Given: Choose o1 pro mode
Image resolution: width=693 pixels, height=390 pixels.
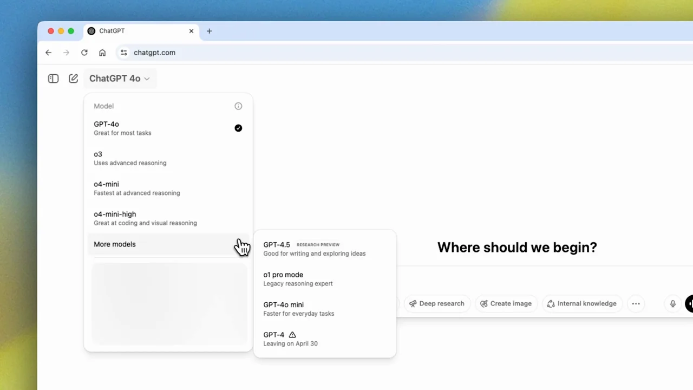Looking at the screenshot, I should (325, 279).
